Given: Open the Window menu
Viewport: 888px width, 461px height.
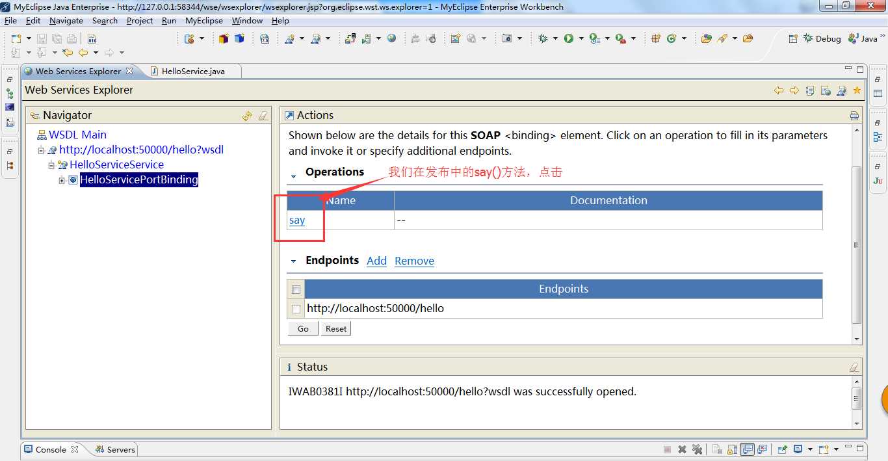Looking at the screenshot, I should click(247, 21).
